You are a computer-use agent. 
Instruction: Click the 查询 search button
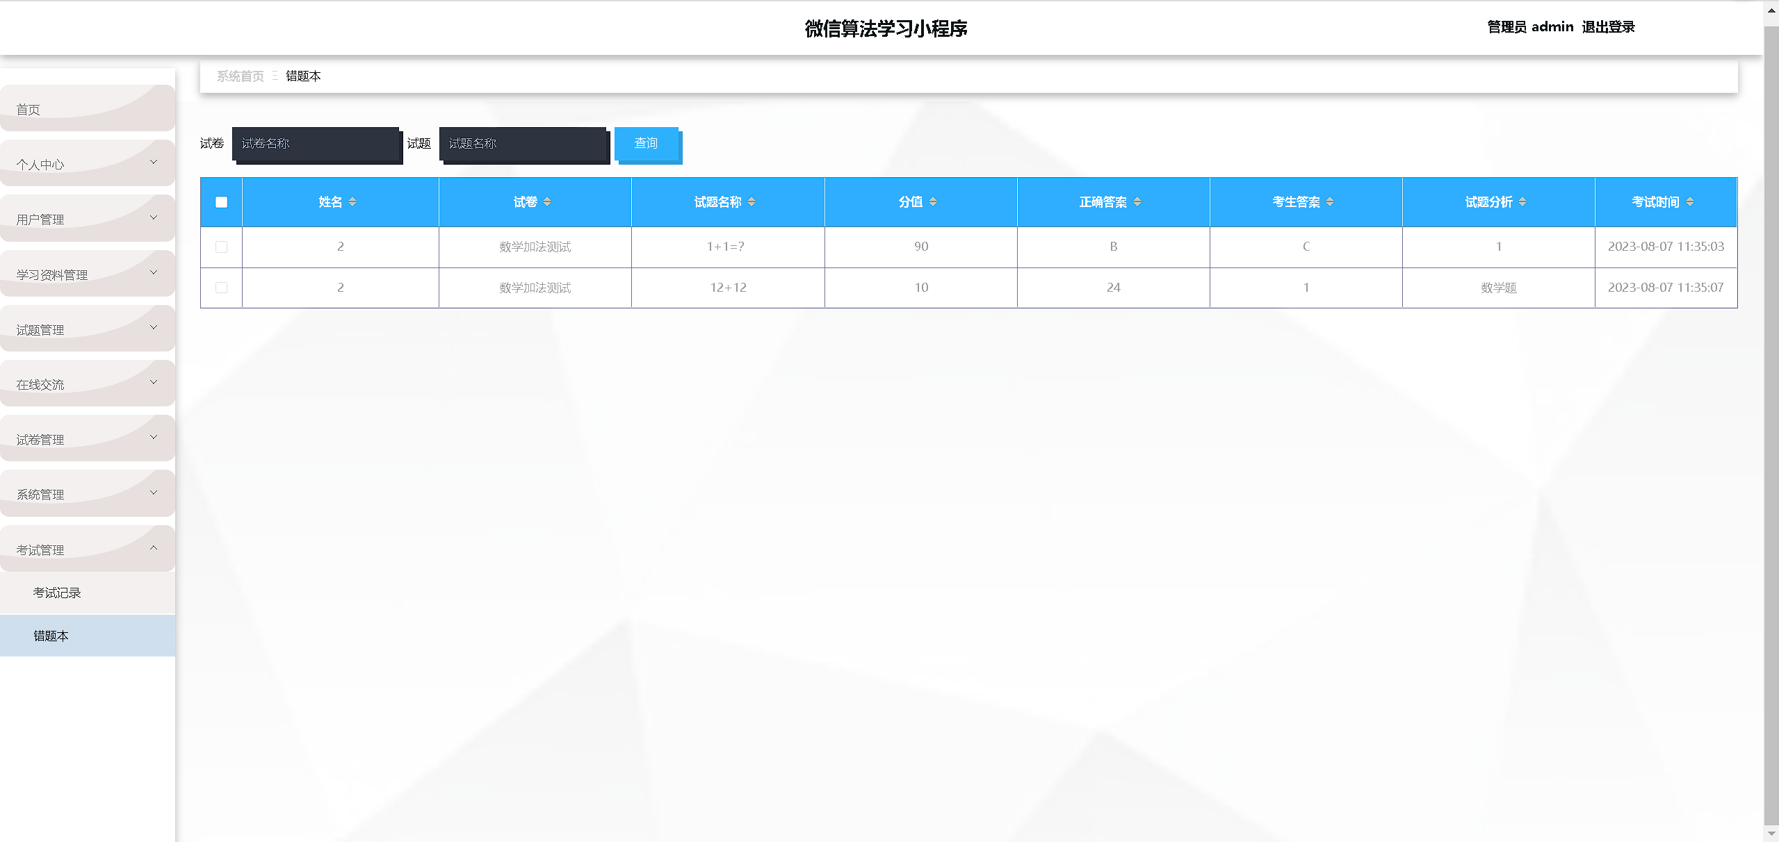click(x=646, y=144)
